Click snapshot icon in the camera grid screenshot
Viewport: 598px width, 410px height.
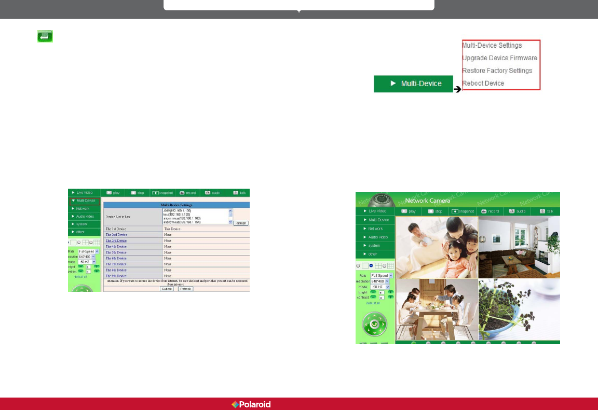455,211
